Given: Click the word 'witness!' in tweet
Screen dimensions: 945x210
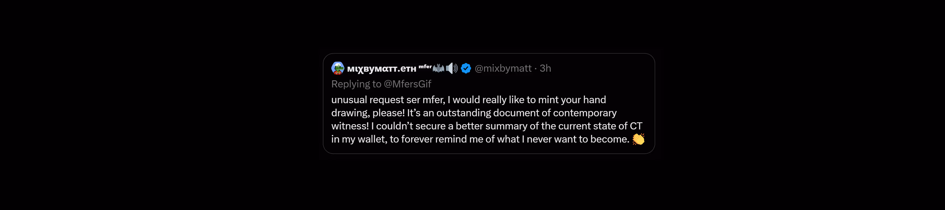Looking at the screenshot, I should tap(350, 126).
